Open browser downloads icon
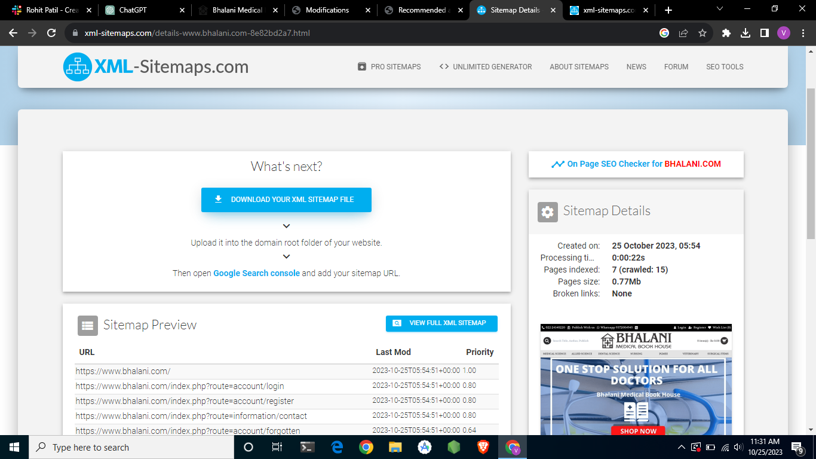Image resolution: width=816 pixels, height=459 pixels. 746,33
